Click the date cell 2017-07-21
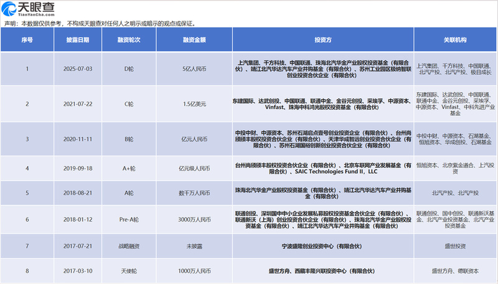Image resolution: width=498 pixels, height=284 pixels. 78,246
